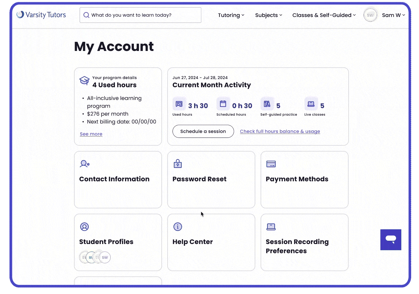The width and height of the screenshot is (419, 294).
Task: Click the Student Profiles circle icon
Action: pos(84,226)
